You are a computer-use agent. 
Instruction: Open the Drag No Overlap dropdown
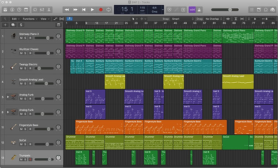tap(214, 19)
